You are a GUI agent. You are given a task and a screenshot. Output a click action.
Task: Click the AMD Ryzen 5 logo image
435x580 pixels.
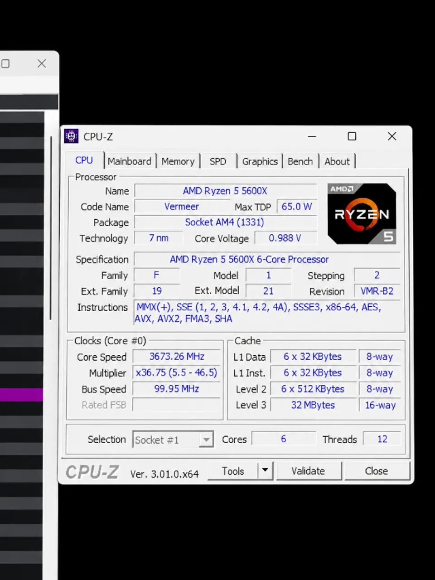coord(362,214)
